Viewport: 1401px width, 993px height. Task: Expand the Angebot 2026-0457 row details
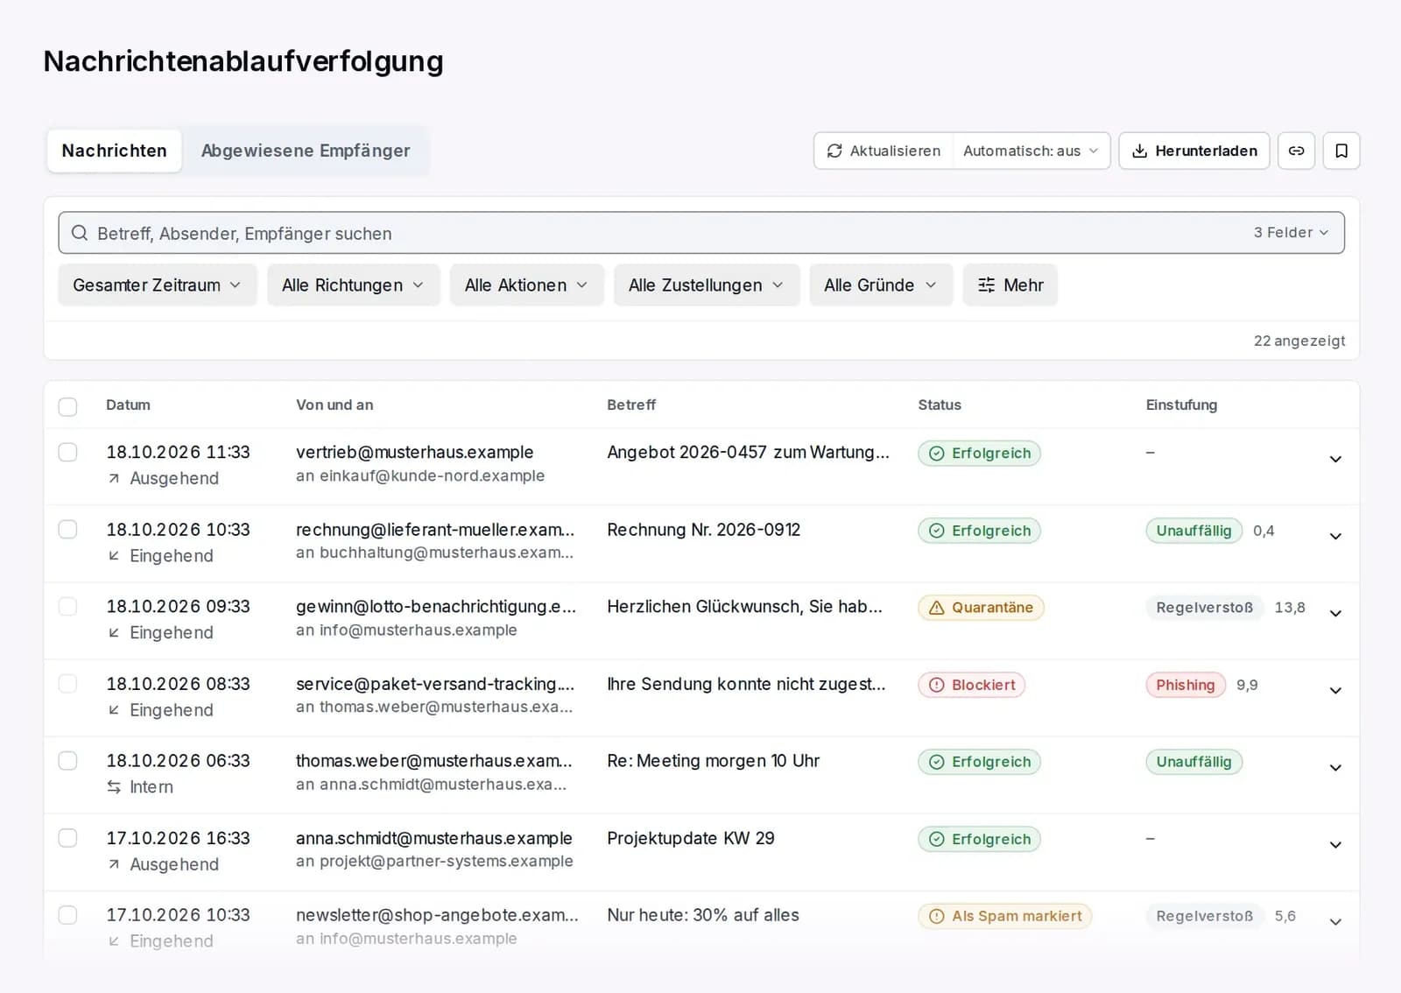coord(1335,459)
